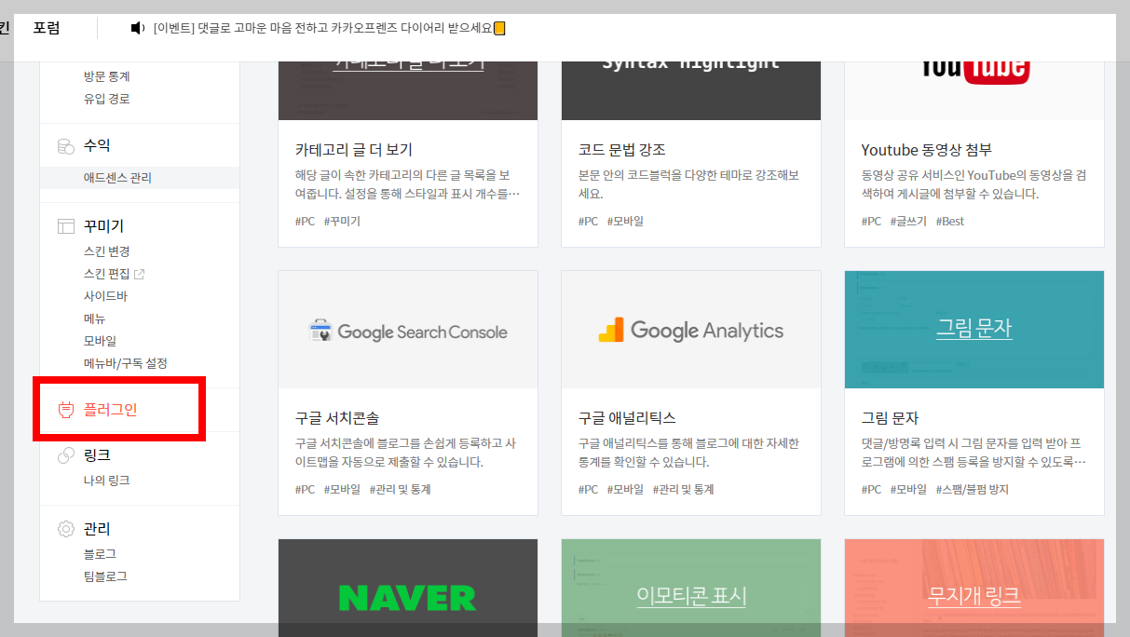
Task: Click the green NAVER logo
Action: click(408, 597)
